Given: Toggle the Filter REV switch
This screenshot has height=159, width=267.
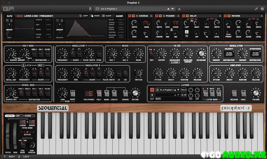Looking at the screenshot, I should click(152, 54).
